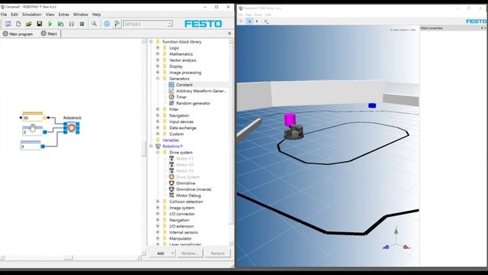
Task: Select the Omnidrive block
Action: [185, 183]
